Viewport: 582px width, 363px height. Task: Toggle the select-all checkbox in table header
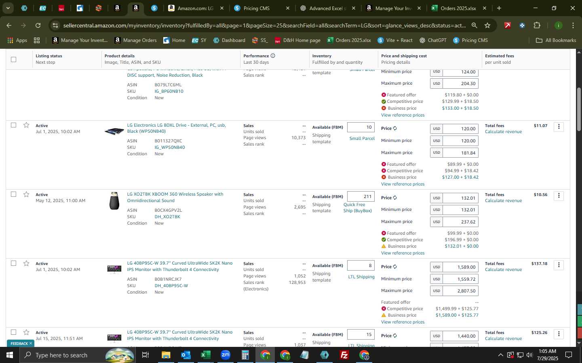[x=13, y=59]
